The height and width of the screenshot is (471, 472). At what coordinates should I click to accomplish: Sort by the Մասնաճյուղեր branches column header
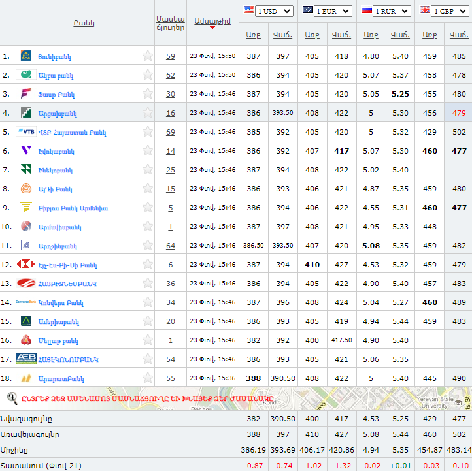(x=171, y=23)
